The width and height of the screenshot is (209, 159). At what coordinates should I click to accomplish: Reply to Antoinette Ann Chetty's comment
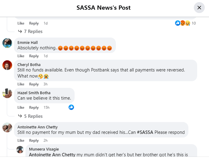[x=34, y=141]
